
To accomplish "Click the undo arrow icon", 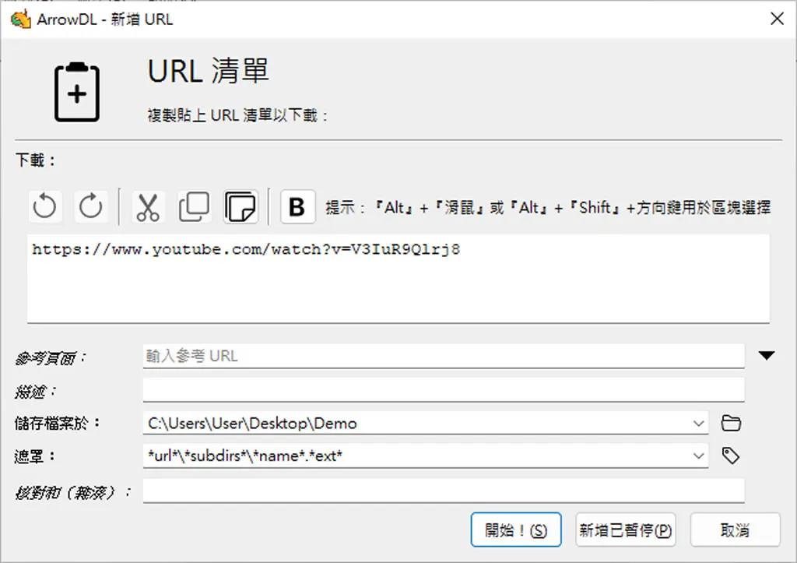I will click(45, 206).
